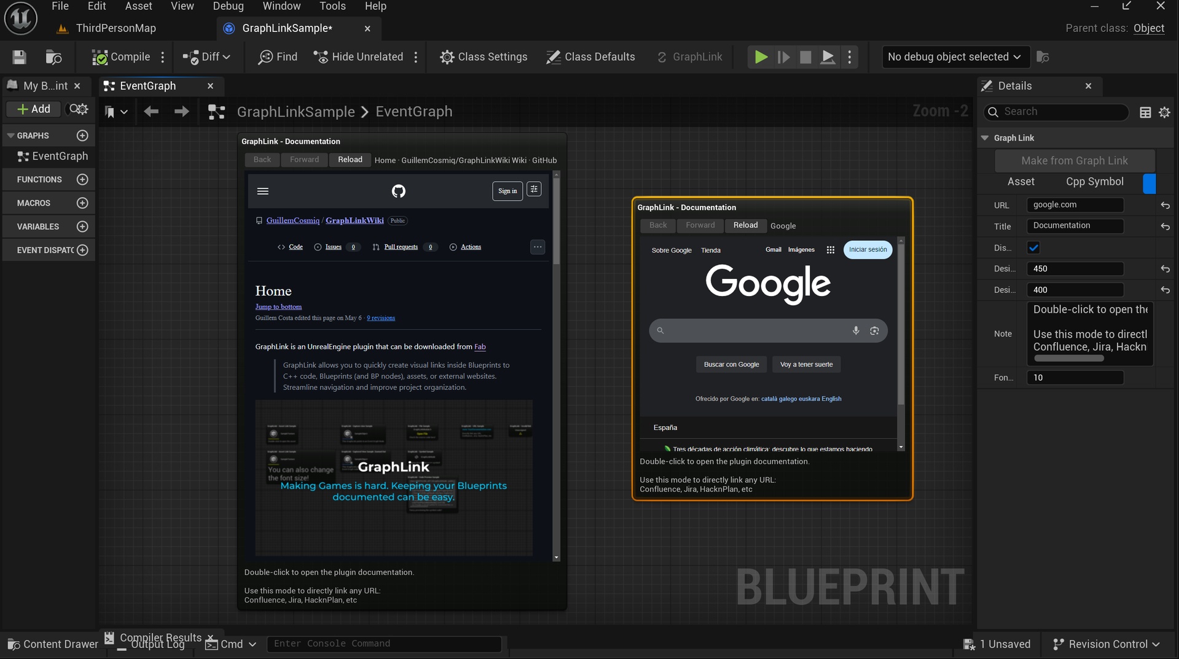Click the GraphLinkWiki repository link
The height and width of the screenshot is (659, 1179).
[354, 220]
